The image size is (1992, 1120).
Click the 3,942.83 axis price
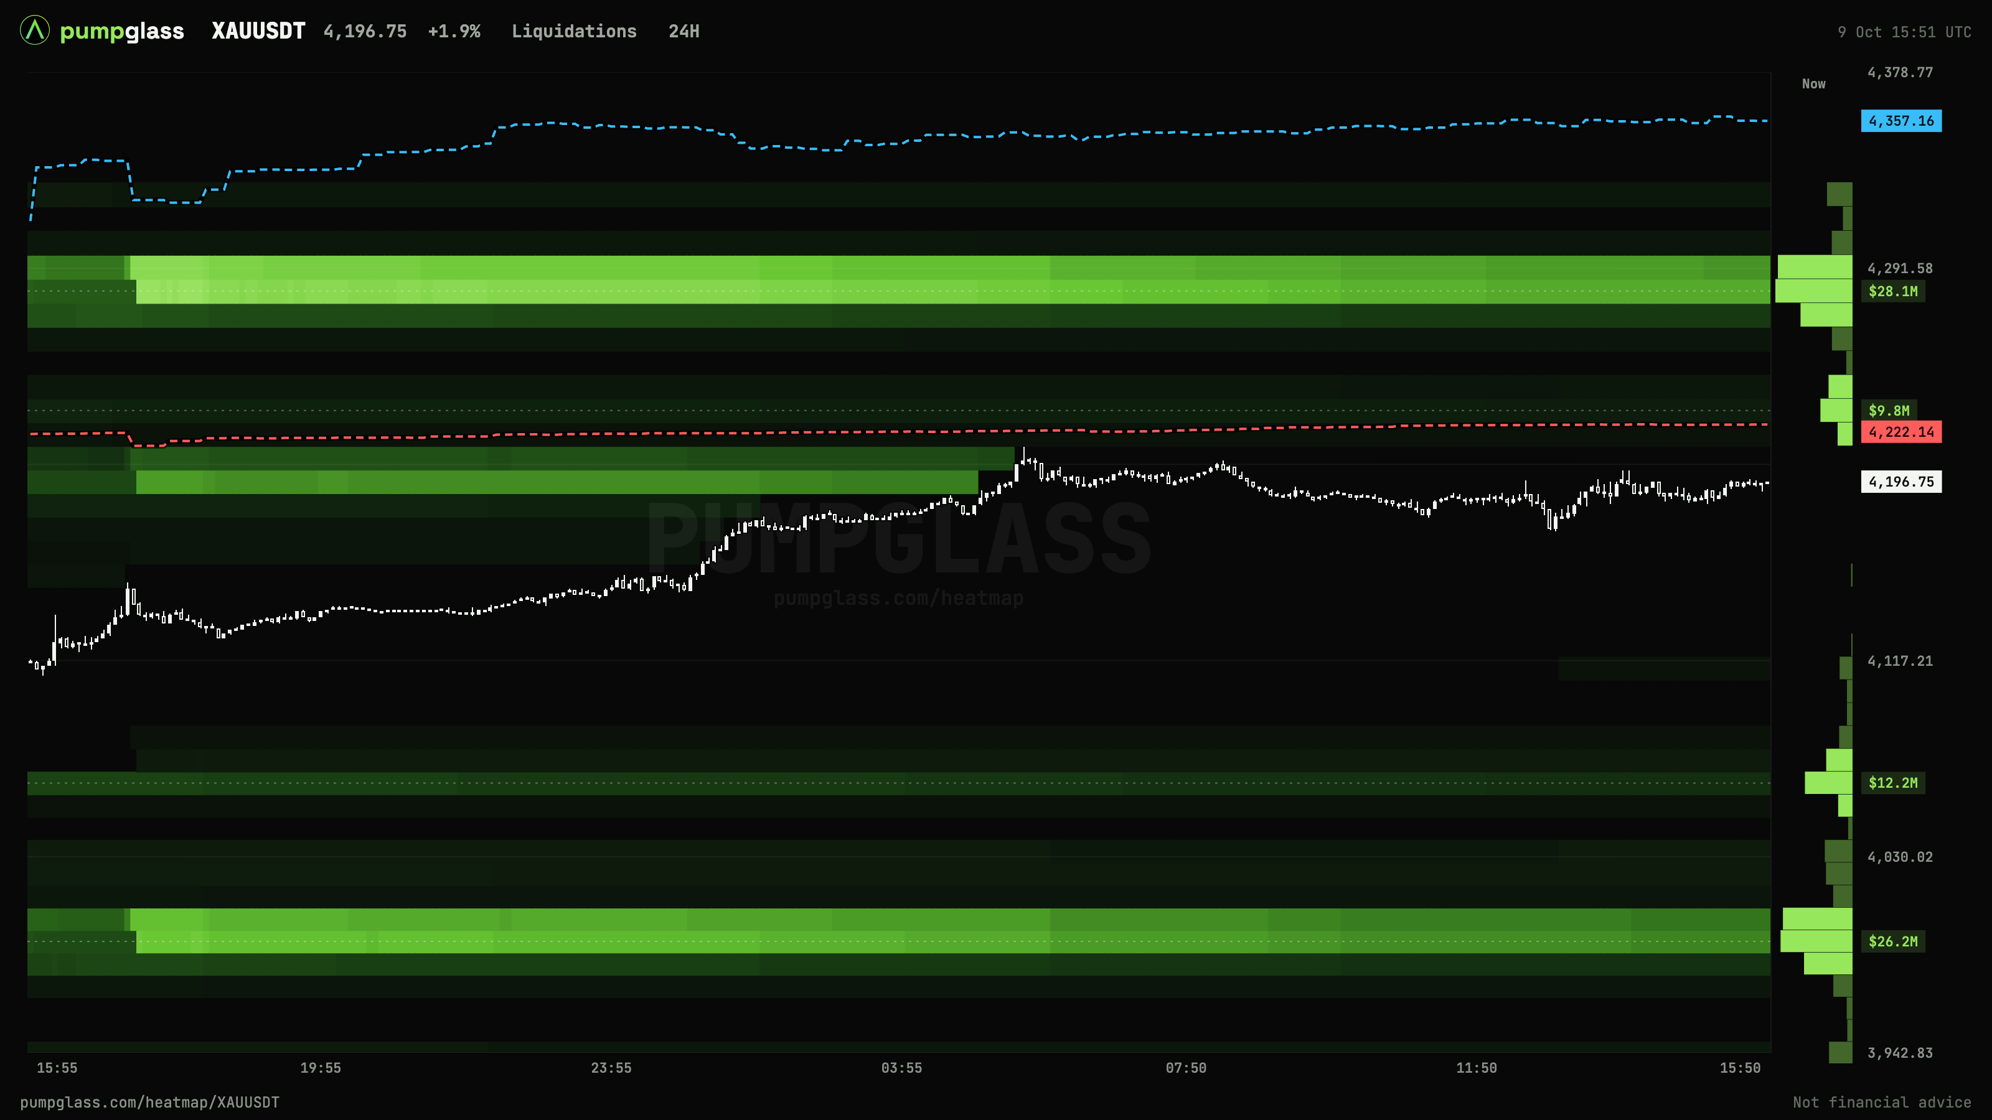click(1900, 1053)
